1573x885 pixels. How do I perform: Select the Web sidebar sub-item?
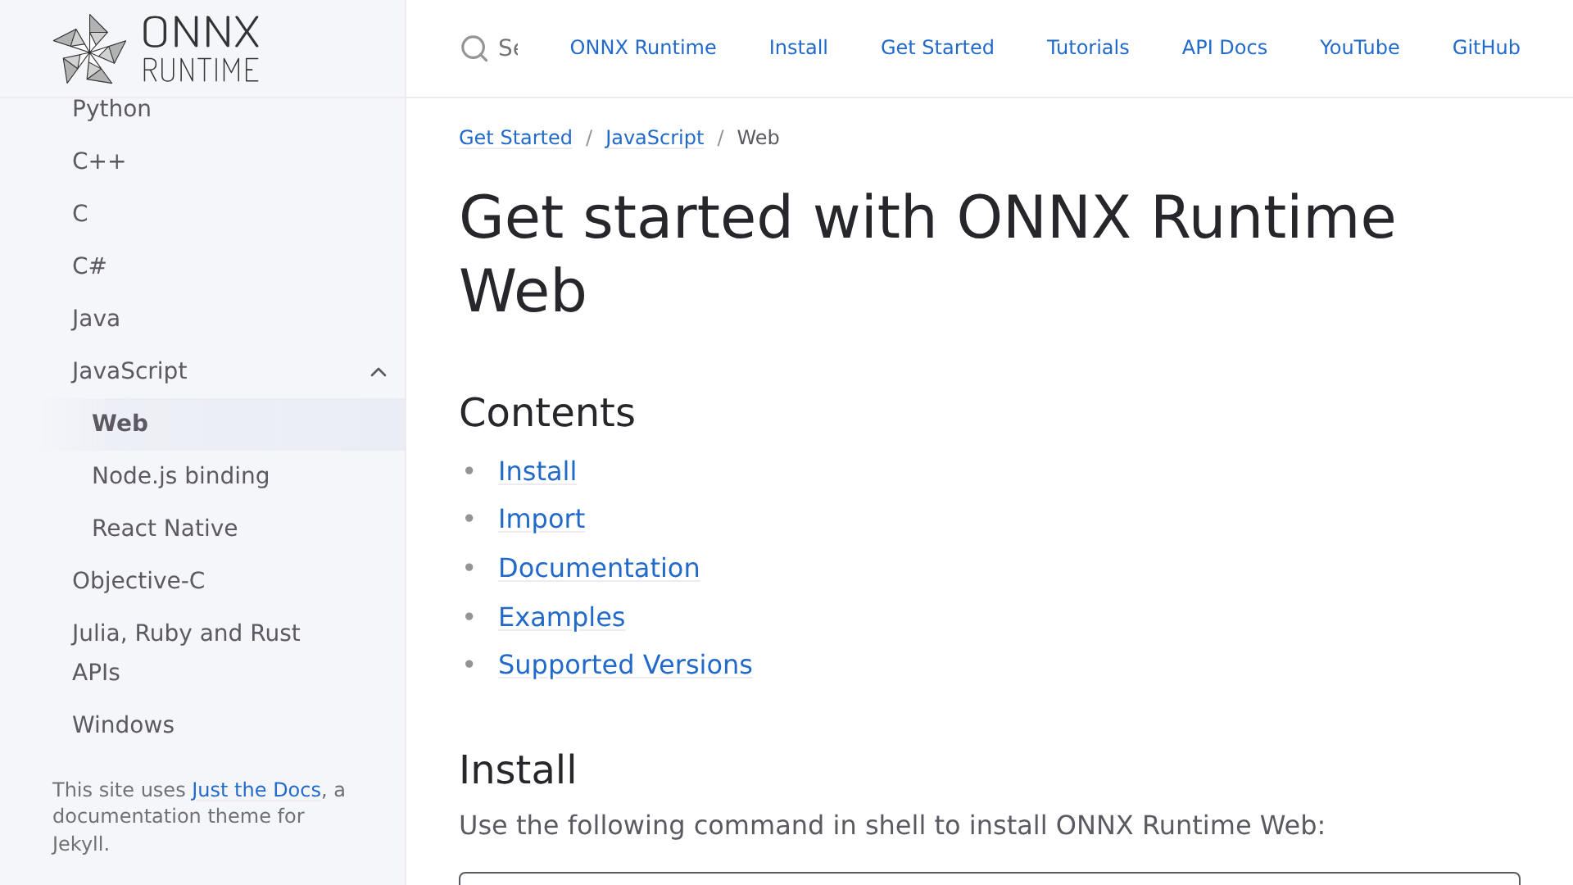[120, 424]
